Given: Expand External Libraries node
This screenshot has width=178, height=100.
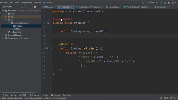Looking at the screenshot, I should (x=3, y=35).
